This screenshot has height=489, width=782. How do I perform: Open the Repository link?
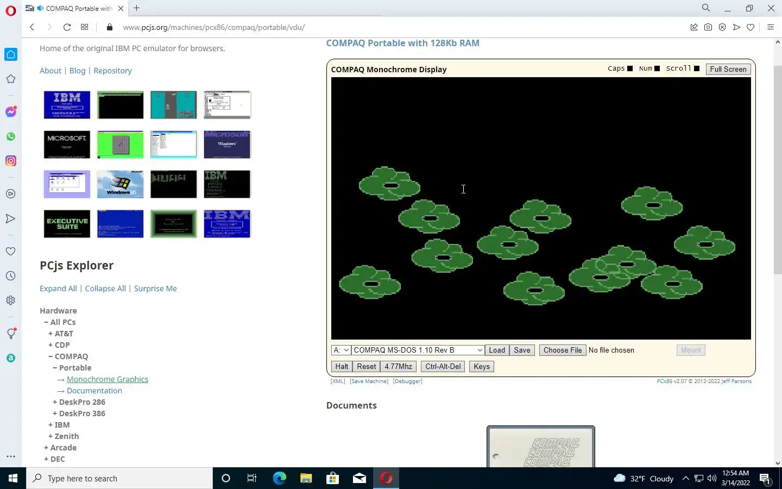(x=112, y=71)
